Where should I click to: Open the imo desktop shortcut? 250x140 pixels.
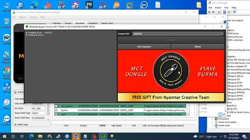[144, 5]
